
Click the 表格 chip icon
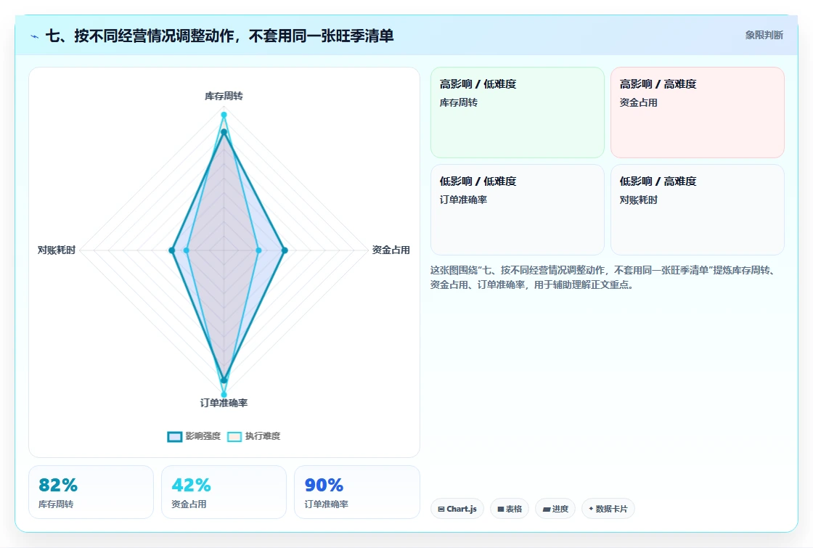click(501, 509)
